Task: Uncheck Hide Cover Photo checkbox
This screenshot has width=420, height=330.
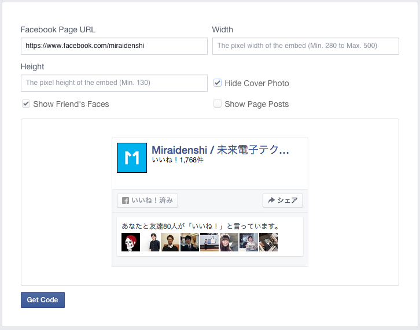Action: coord(218,83)
